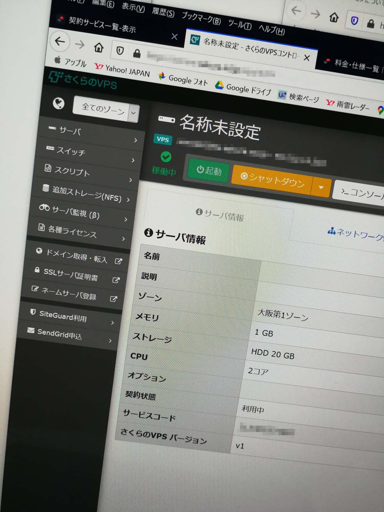Click the green 稼働中 status check icon
This screenshot has width=384, height=512.
[166, 157]
